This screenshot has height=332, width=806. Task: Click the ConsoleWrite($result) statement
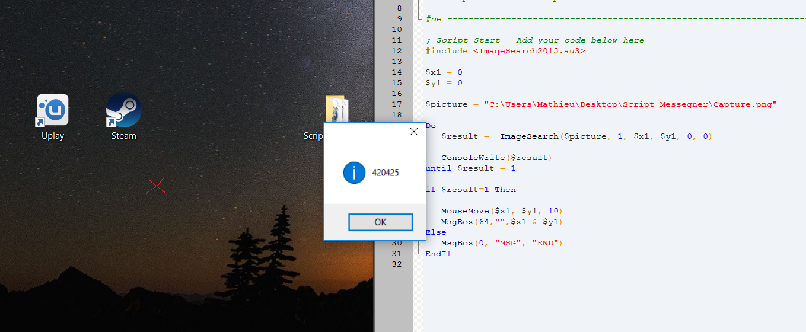point(496,158)
